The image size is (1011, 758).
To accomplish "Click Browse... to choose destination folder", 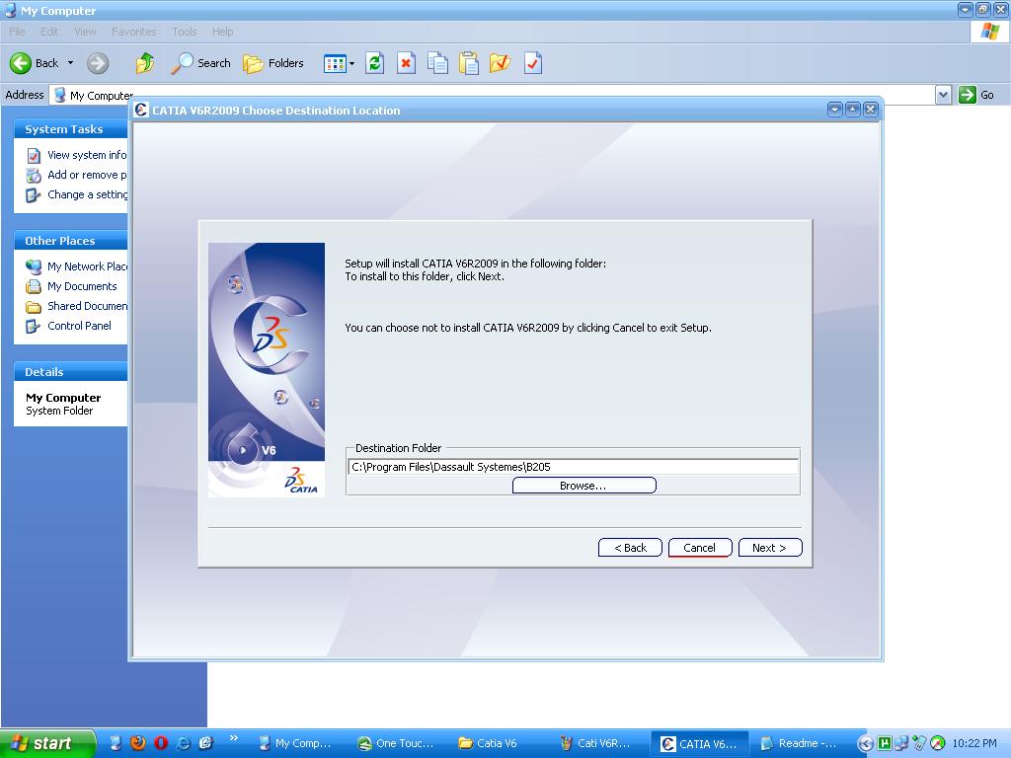I will coord(583,486).
